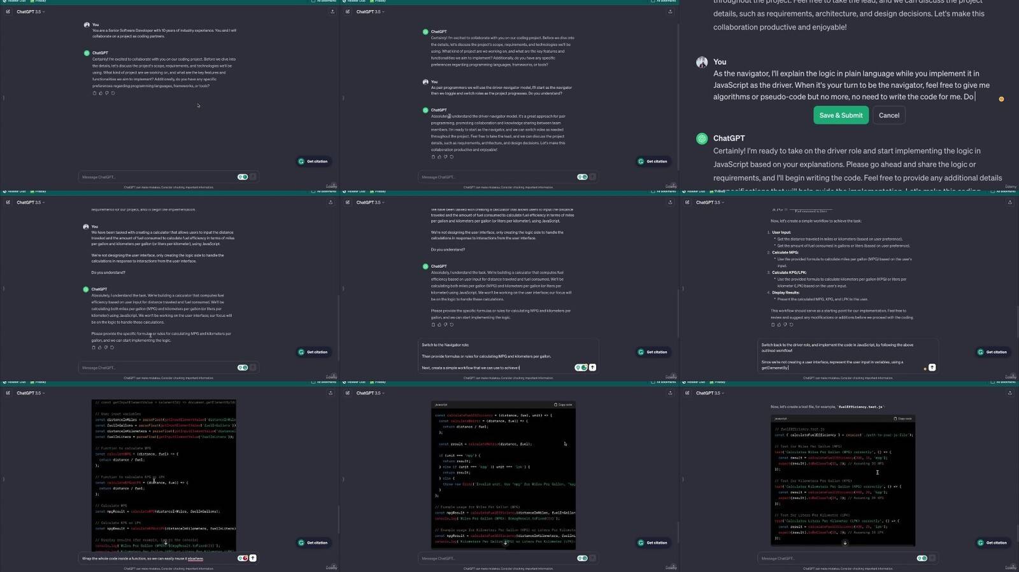This screenshot has height=572, width=1019.
Task: Copy the ChatGPT reply in the top-left panel
Action: coord(95,93)
